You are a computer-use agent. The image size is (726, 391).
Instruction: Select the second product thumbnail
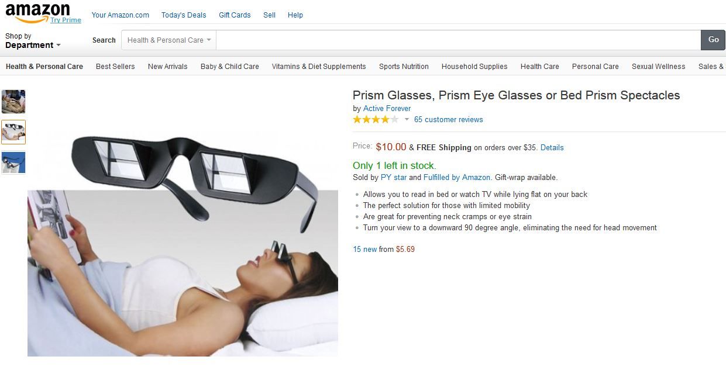tap(13, 132)
